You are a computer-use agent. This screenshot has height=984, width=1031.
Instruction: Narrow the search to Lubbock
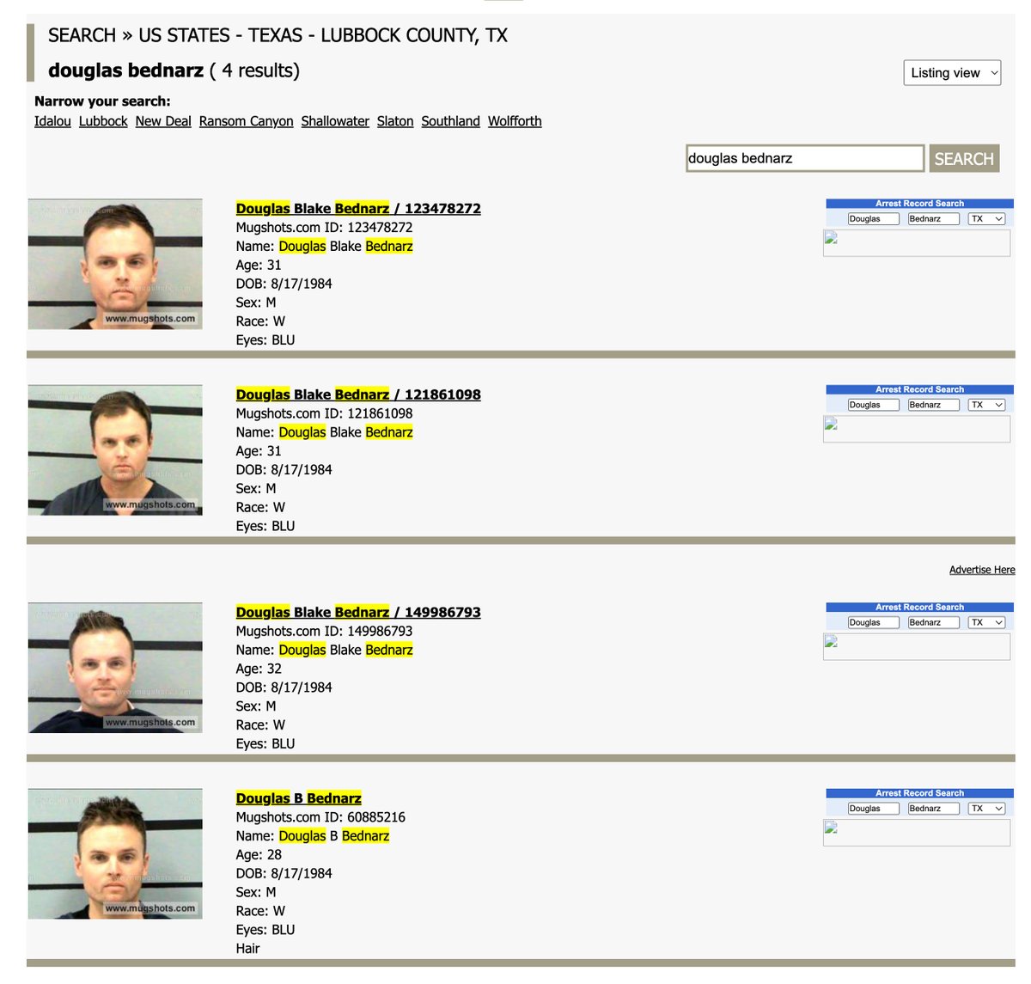[103, 121]
